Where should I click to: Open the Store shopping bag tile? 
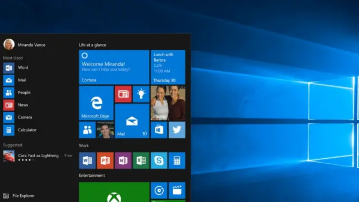tap(159, 130)
